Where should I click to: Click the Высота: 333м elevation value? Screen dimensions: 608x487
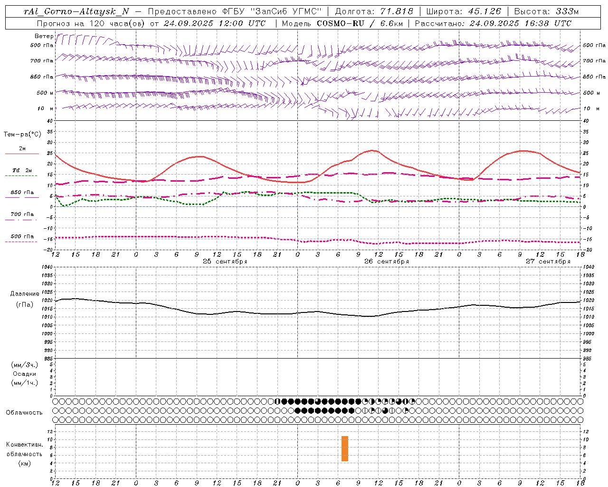pyautogui.click(x=547, y=11)
